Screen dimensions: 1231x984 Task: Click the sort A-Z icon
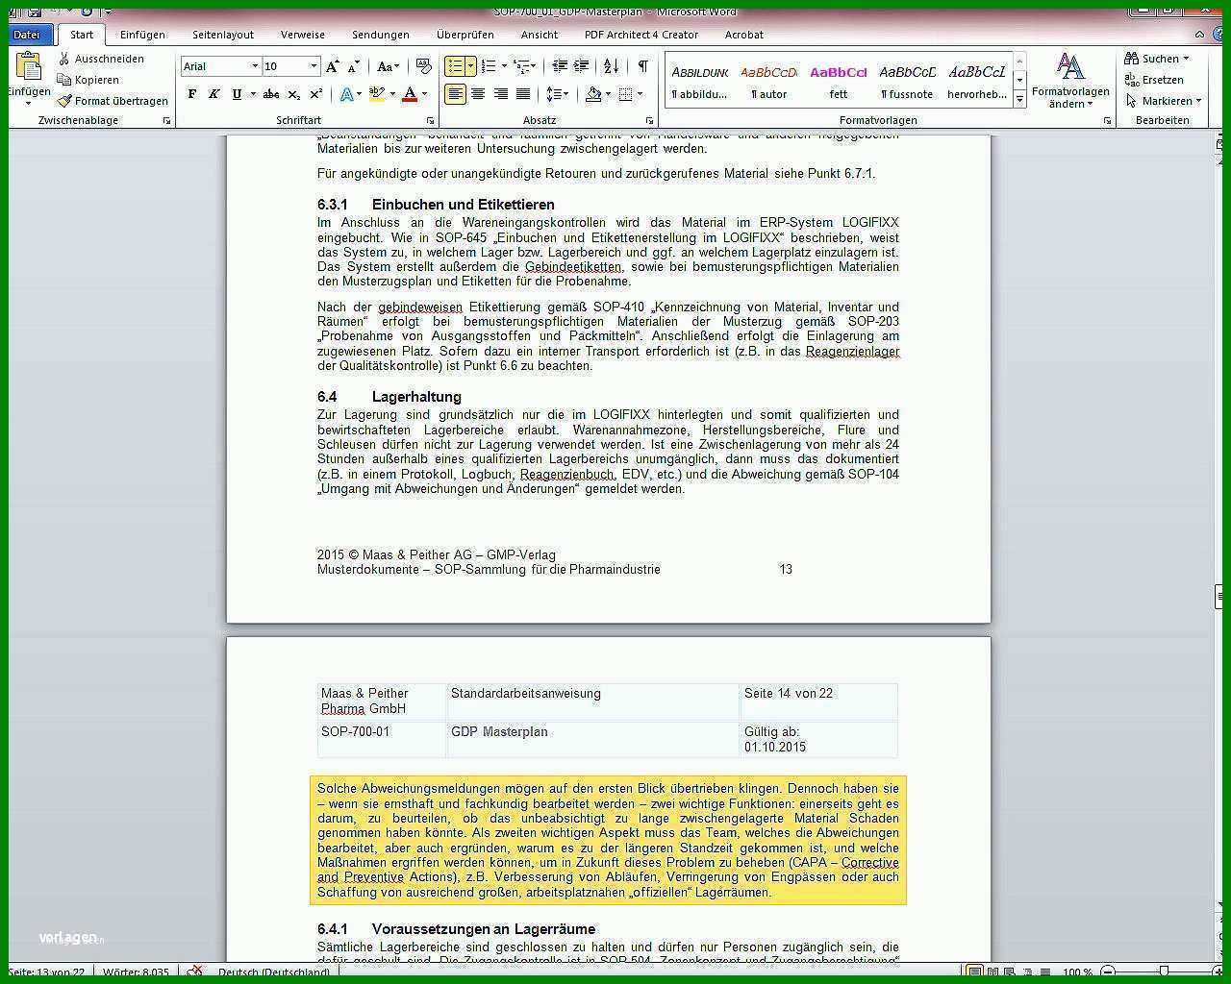coord(611,66)
